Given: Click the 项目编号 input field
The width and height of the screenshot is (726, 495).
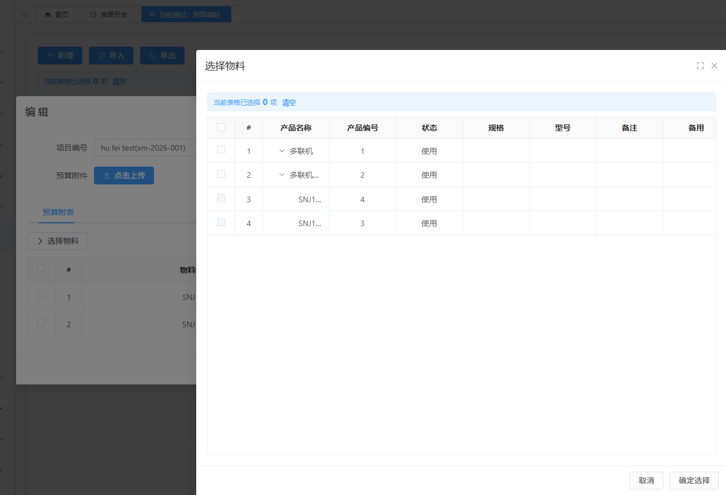Looking at the screenshot, I should click(145, 148).
